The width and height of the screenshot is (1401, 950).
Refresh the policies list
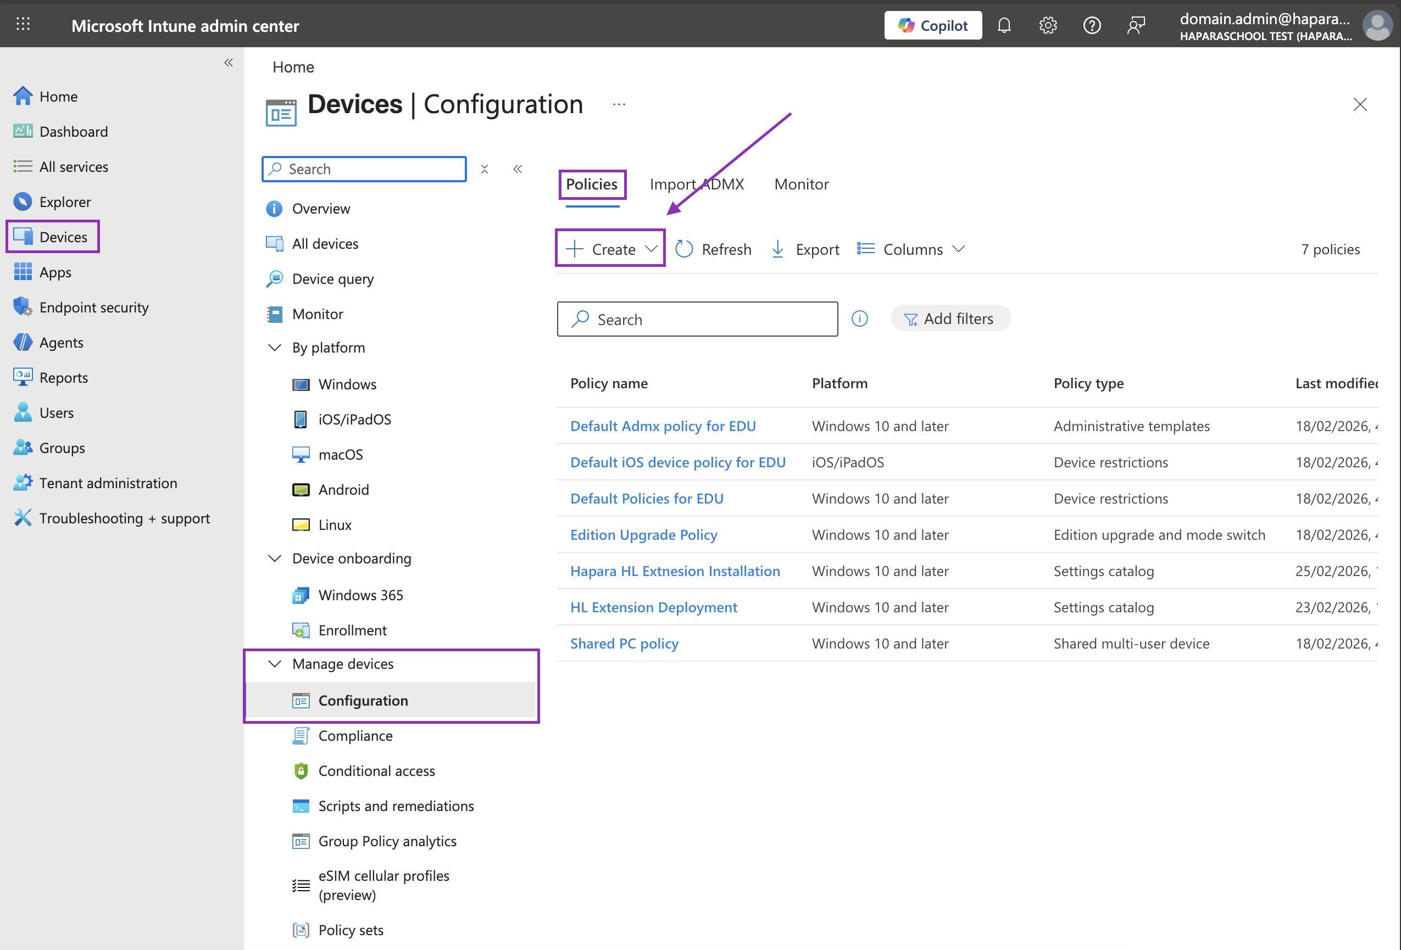click(x=713, y=249)
